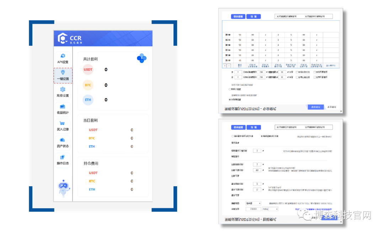
Task: Open the 操作日志 operation log
Action: [63, 160]
